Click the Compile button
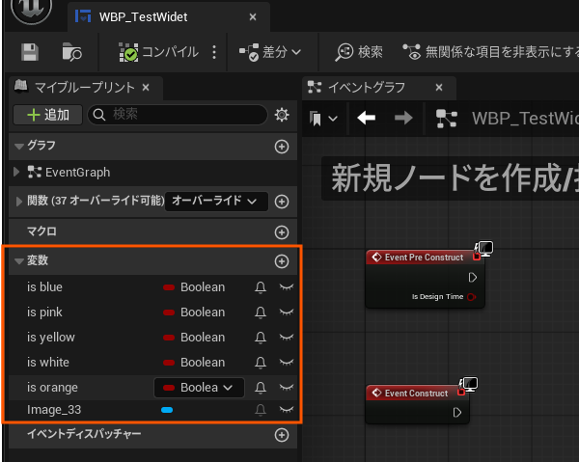 pyautogui.click(x=159, y=52)
